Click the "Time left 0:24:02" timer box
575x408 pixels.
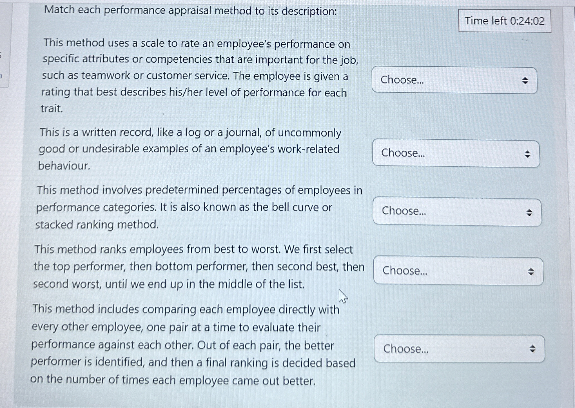(x=505, y=21)
